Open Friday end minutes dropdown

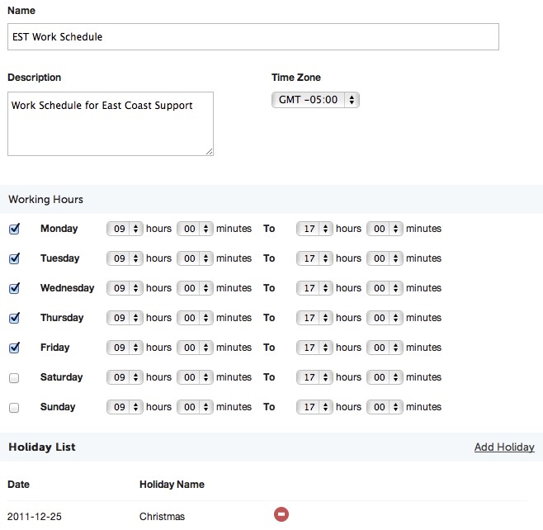click(385, 348)
